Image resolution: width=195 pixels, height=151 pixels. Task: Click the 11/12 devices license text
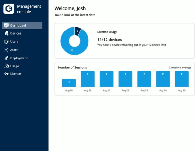tap(109, 39)
